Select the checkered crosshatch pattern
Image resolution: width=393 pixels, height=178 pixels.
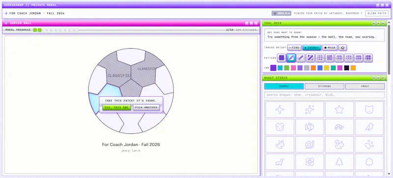(330, 58)
